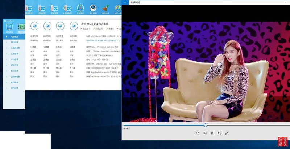Click the 电影和电视 window title
Image resolution: width=290 pixels, height=149 pixels.
click(135, 3)
